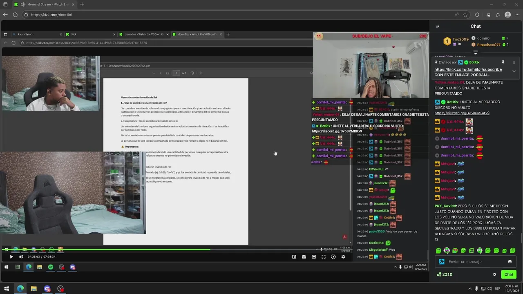523x294 pixels.
Task: Open Edge settings three-dot menu
Action: click(x=518, y=15)
